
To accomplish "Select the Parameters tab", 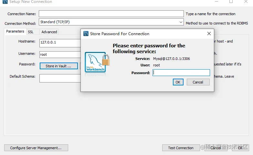I will pyautogui.click(x=15, y=31).
